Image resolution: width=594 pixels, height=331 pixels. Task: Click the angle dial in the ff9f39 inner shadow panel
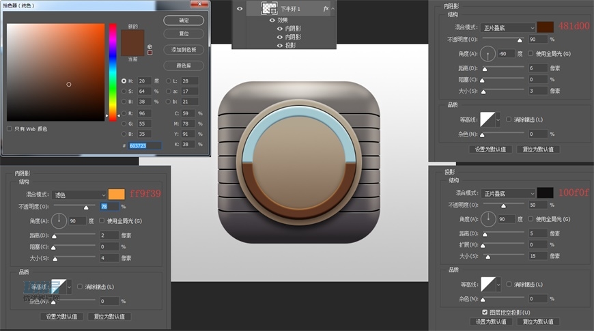60,220
